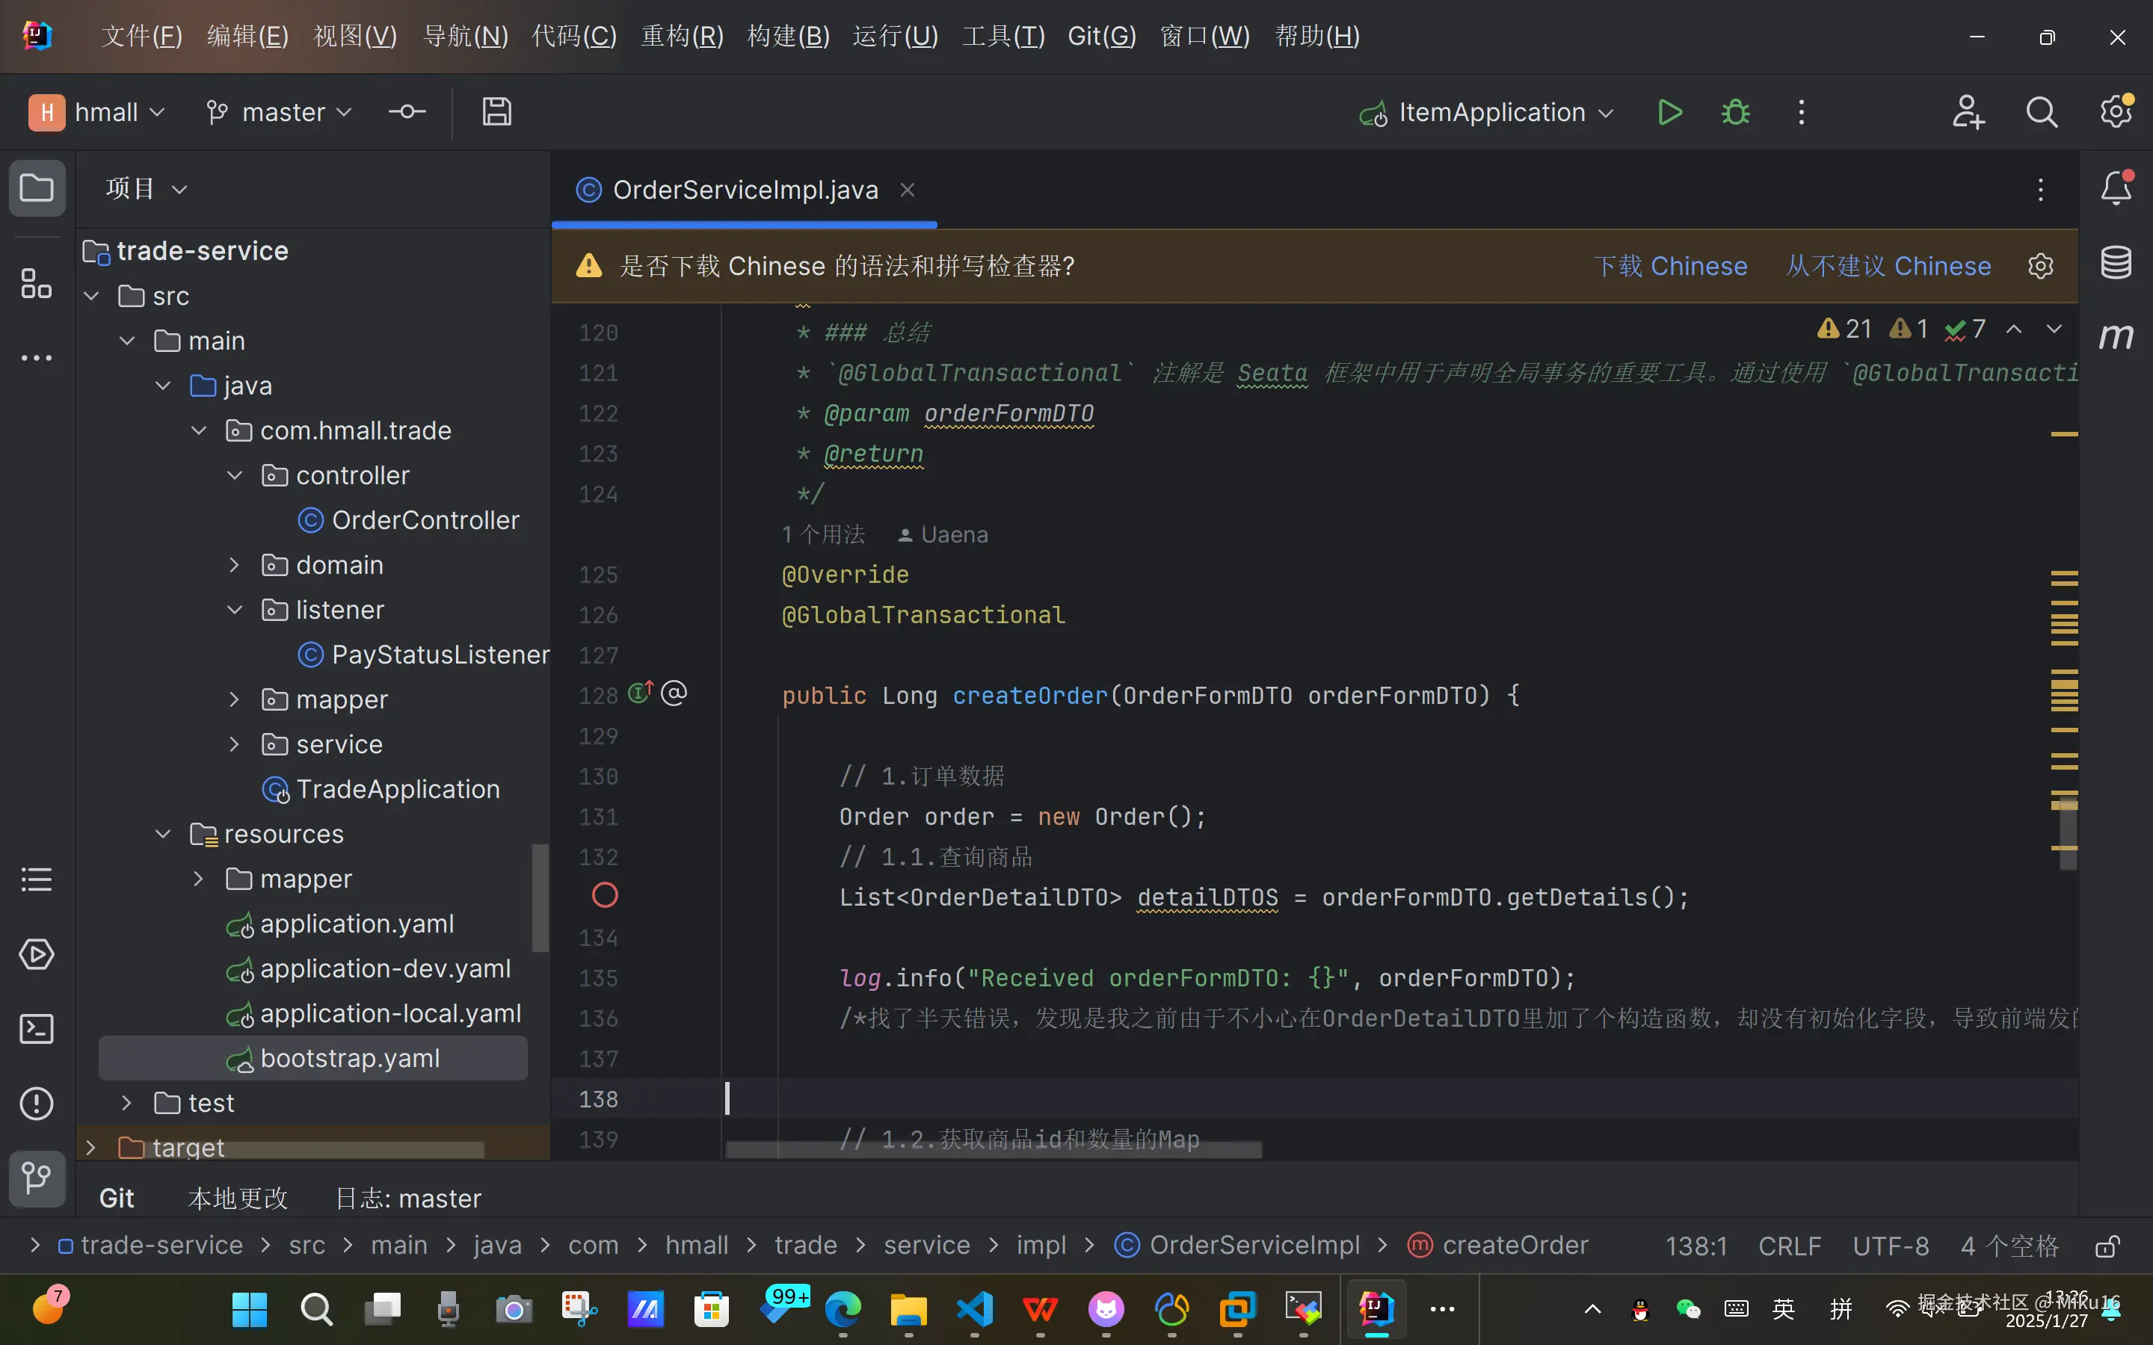Switch to the 本地更改 tab

238,1199
